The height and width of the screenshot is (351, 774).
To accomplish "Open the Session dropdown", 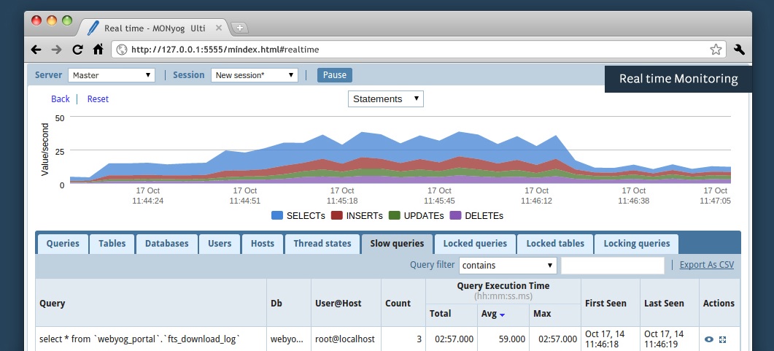I will coord(255,75).
